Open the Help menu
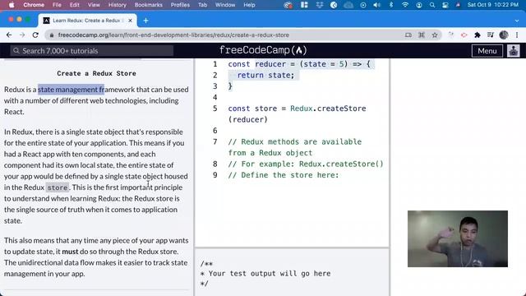The height and width of the screenshot is (296, 526). click(249, 5)
